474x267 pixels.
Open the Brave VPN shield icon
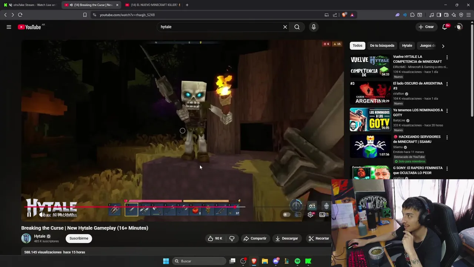pyautogui.click(x=461, y=15)
